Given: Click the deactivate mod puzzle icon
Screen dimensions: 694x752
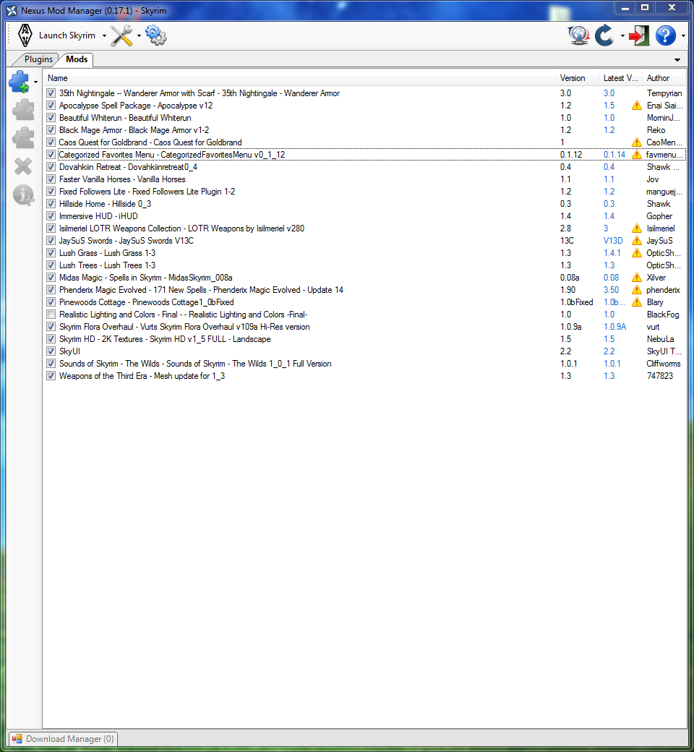Looking at the screenshot, I should (23, 138).
